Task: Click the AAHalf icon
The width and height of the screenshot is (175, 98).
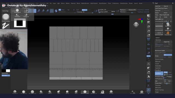Action: [x=148, y=35]
